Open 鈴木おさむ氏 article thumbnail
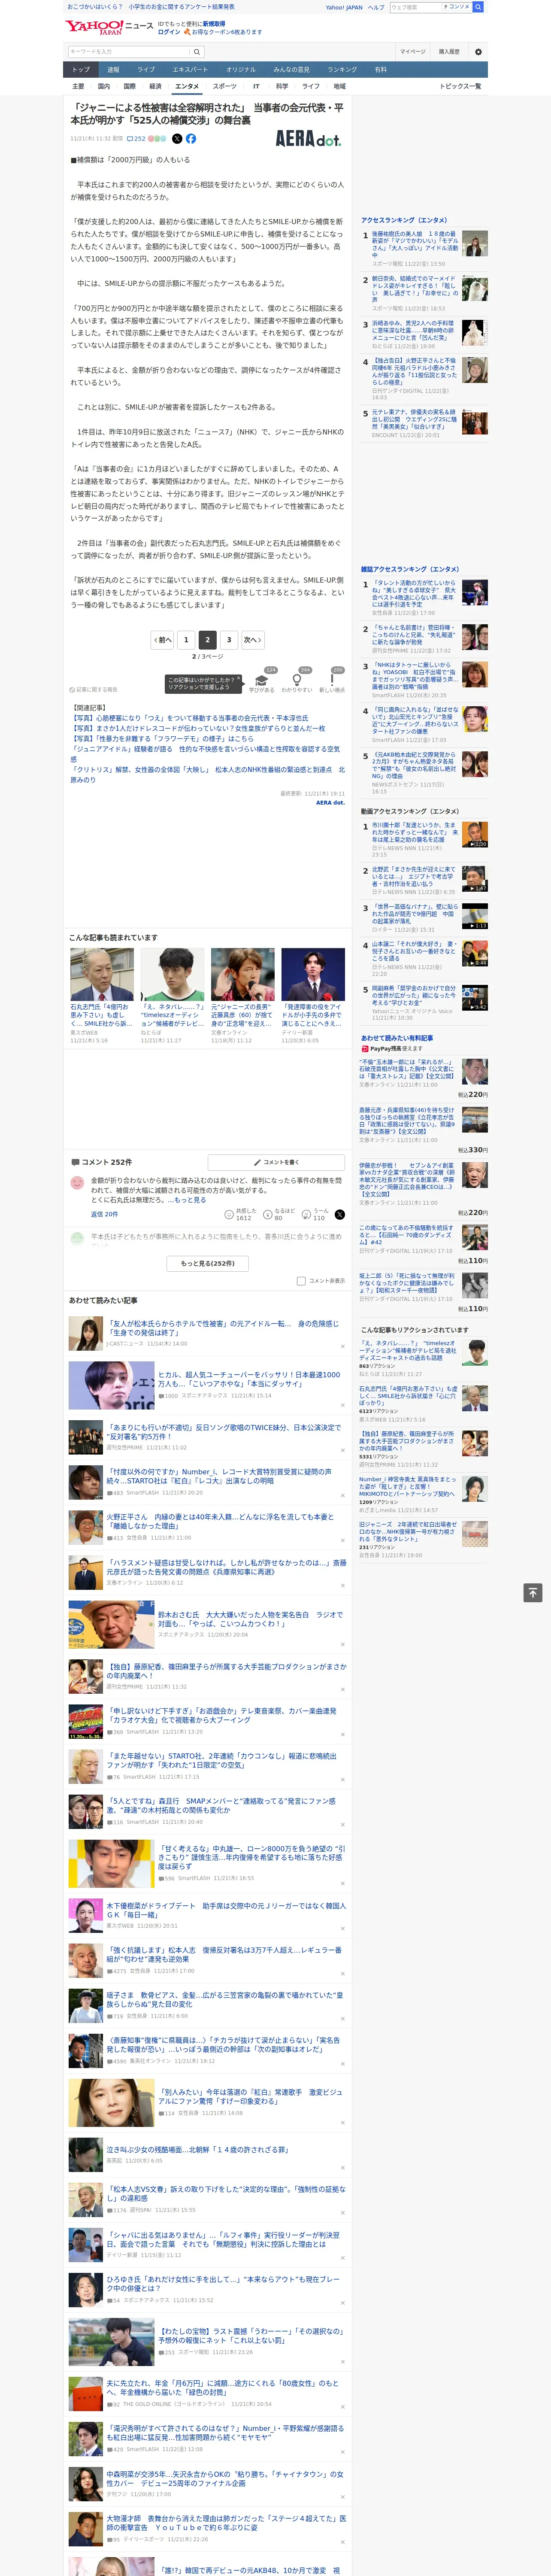Screen dimensions: 551x2576 tap(111, 1625)
